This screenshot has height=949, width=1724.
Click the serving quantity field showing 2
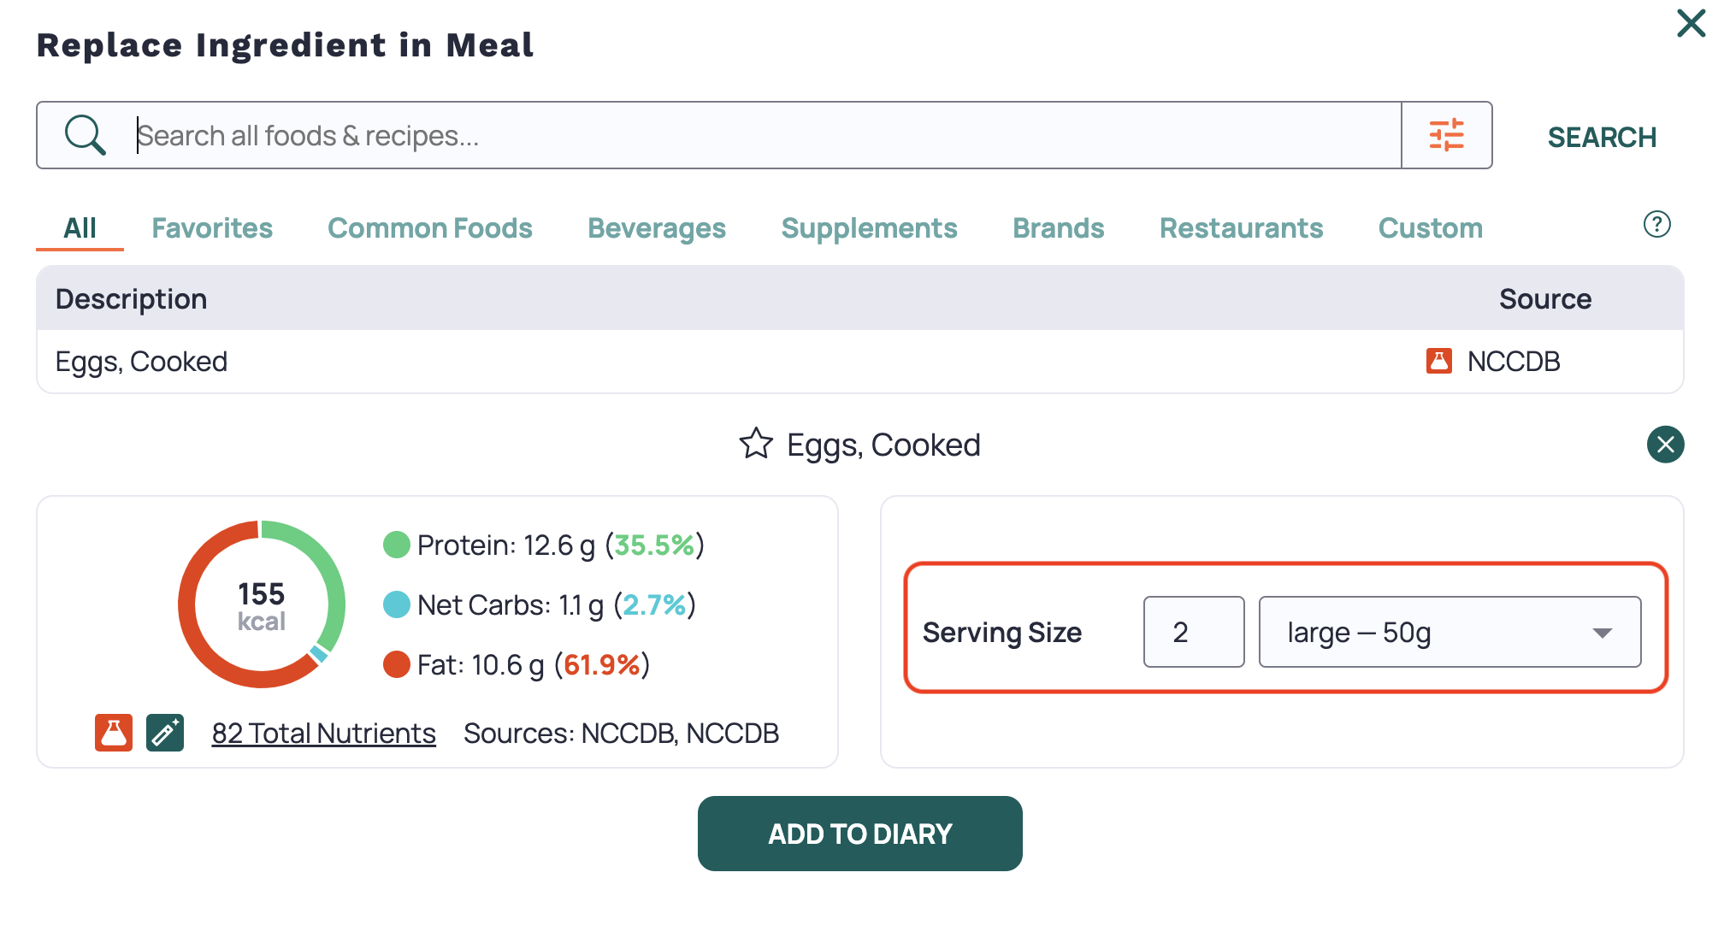pos(1194,632)
